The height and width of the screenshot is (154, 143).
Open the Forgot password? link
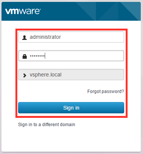[105, 91]
